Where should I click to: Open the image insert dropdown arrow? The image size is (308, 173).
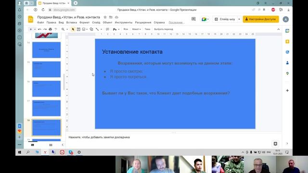click(87, 29)
